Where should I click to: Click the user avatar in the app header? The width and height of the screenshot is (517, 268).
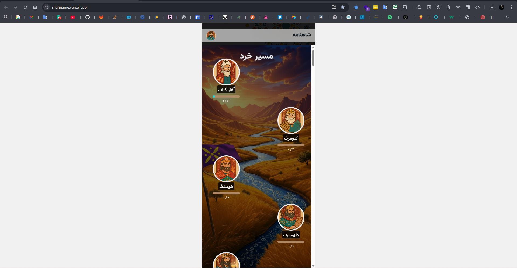click(x=211, y=35)
